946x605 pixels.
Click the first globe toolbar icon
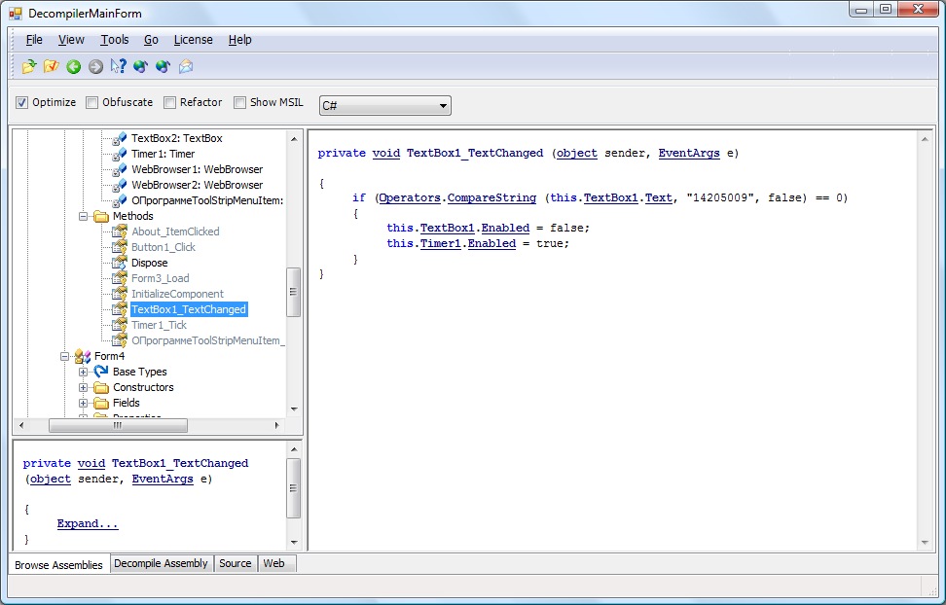(x=140, y=66)
